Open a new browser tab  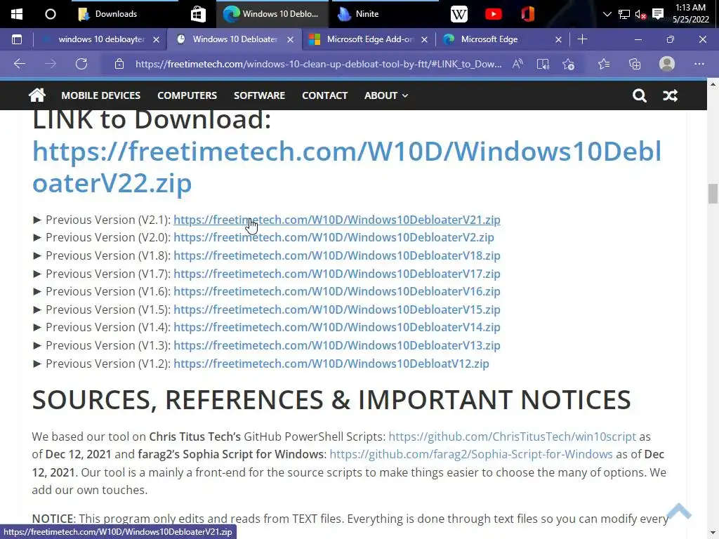click(582, 39)
